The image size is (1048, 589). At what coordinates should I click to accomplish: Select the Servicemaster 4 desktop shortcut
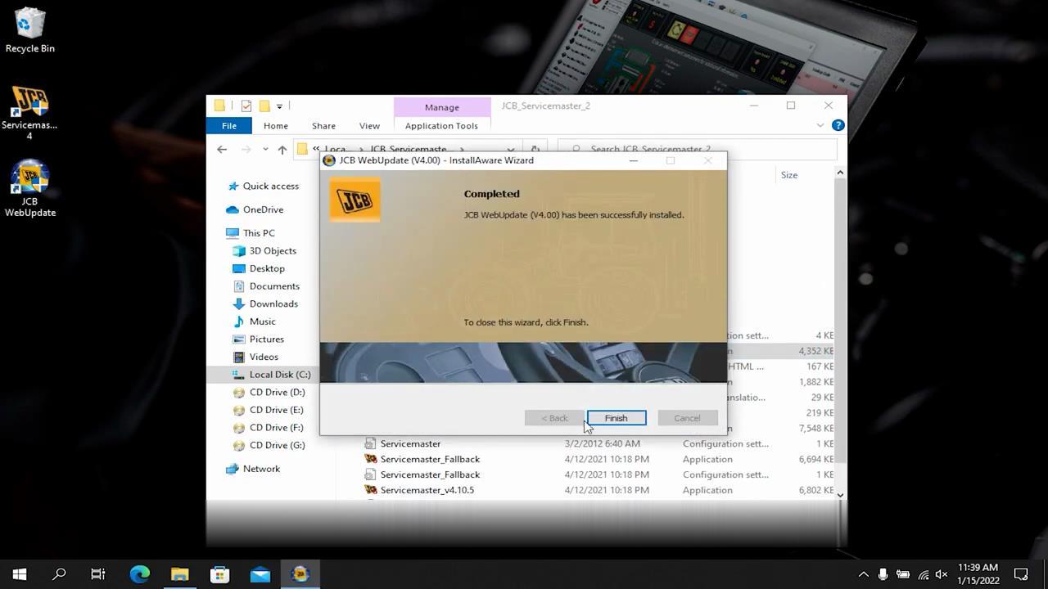click(29, 113)
